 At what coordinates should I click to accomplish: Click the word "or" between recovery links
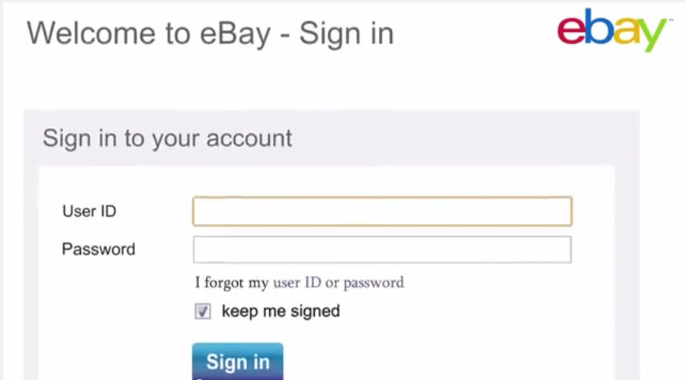coord(332,283)
